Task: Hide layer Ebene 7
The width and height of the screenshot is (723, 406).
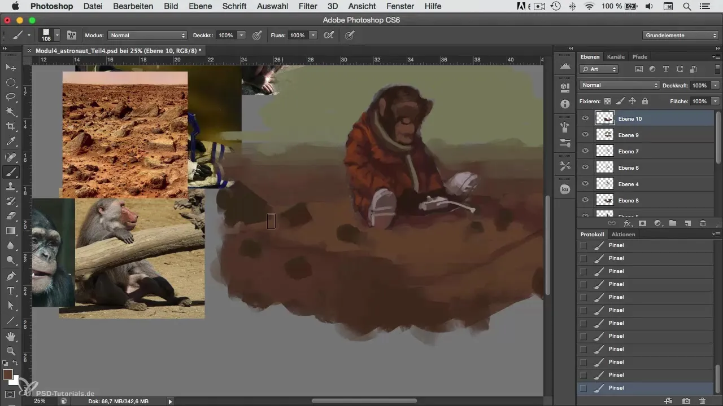Action: [x=585, y=151]
